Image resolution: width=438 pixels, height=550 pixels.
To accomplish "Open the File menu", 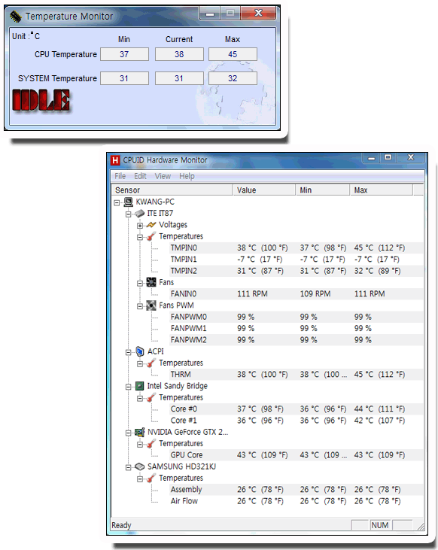I will click(120, 176).
